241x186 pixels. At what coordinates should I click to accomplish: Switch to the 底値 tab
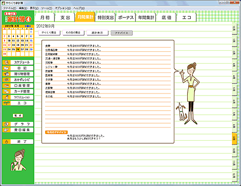point(166,17)
